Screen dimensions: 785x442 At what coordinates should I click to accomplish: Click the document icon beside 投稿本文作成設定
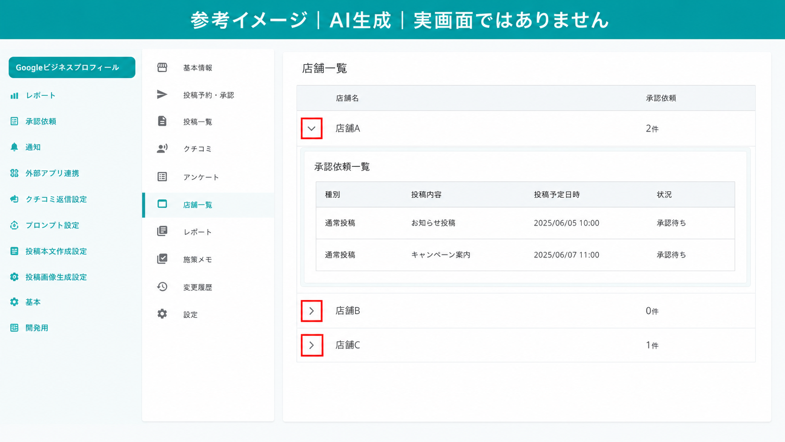15,251
